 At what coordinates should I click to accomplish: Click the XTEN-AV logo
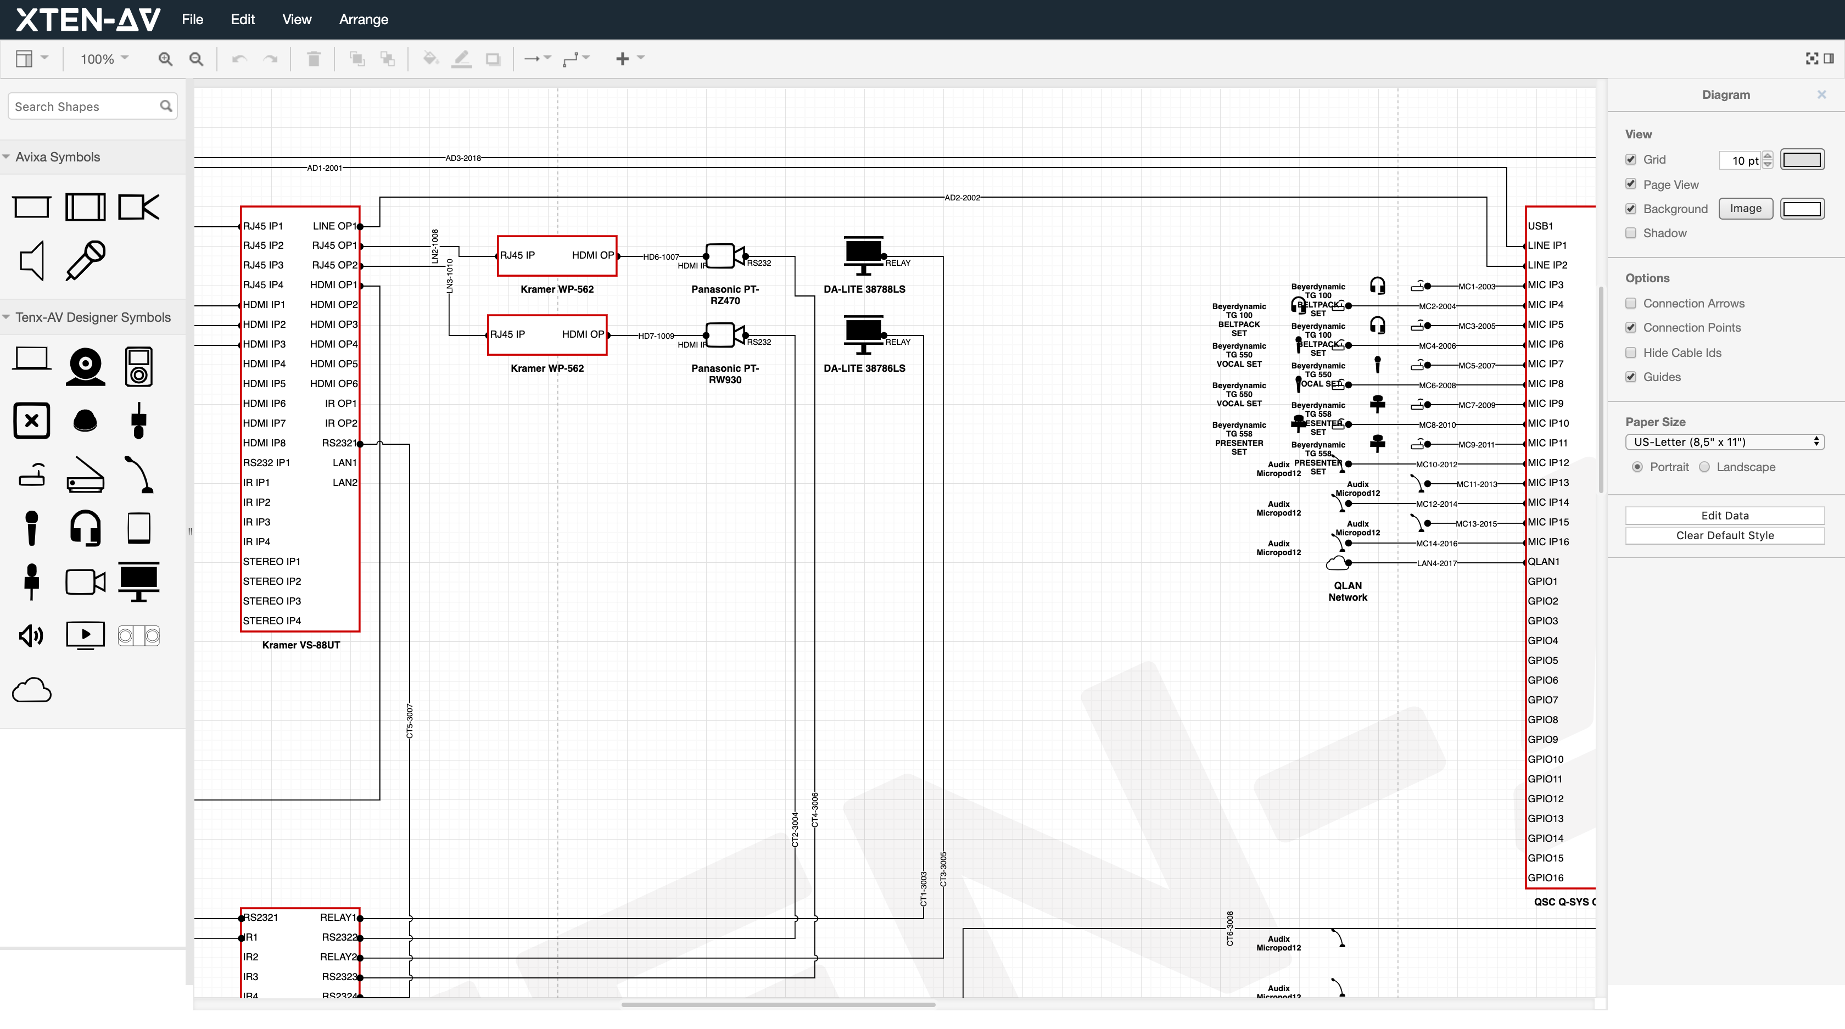click(x=88, y=19)
